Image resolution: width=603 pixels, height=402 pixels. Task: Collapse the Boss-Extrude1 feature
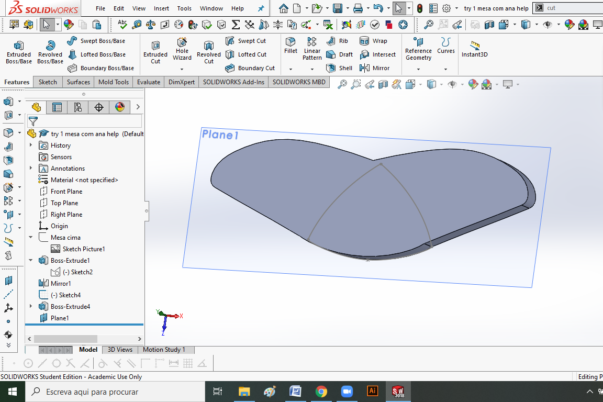(x=31, y=260)
